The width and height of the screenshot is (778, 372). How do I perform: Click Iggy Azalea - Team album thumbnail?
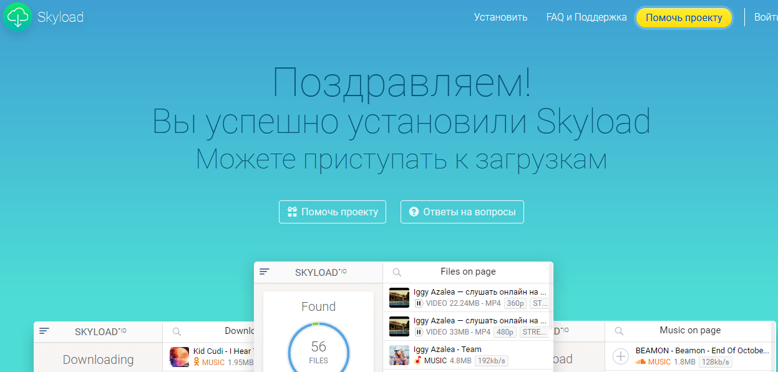click(399, 355)
